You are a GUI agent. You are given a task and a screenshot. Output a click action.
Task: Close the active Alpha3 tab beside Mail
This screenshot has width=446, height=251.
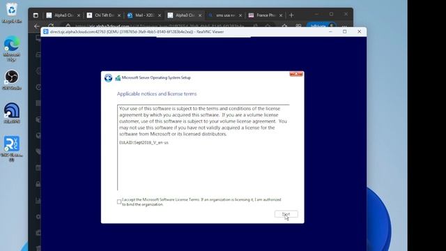200,15
